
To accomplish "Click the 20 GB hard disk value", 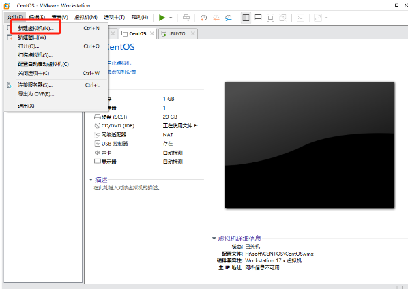I will [x=170, y=117].
